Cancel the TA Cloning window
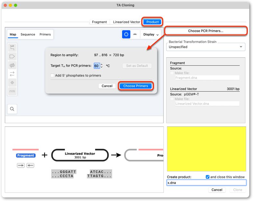257x201 pixels. click(217, 190)
